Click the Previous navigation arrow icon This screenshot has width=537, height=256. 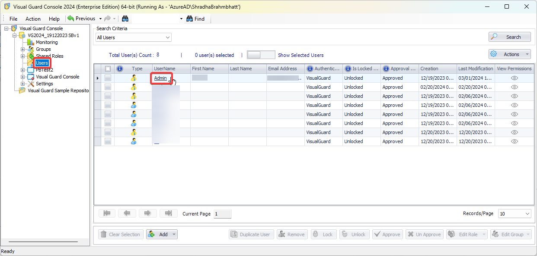coord(70,19)
